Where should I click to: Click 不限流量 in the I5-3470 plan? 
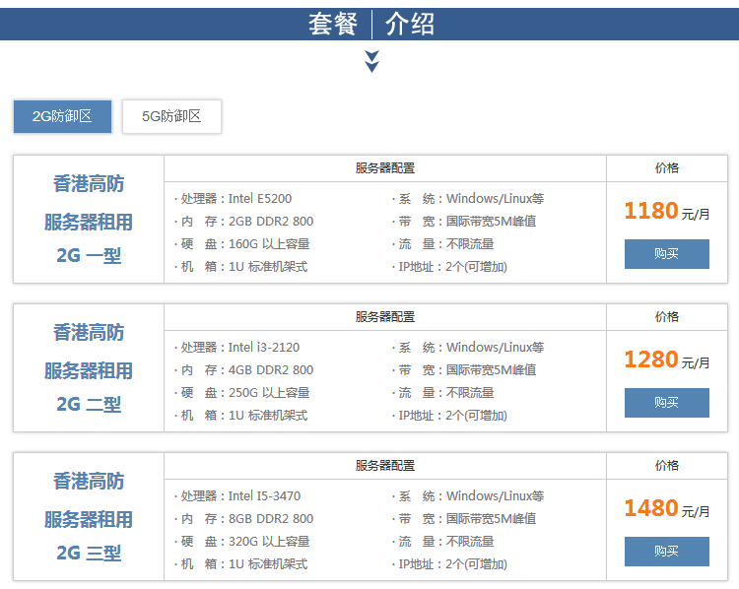click(x=470, y=542)
